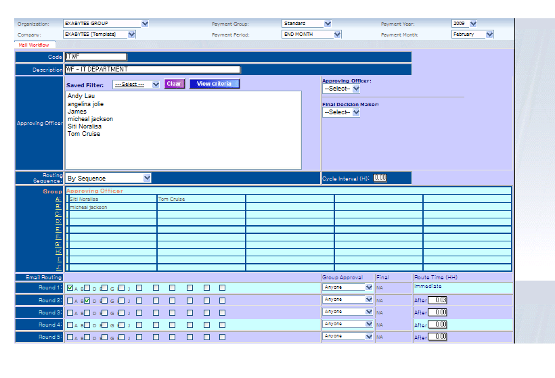
Task: Select Tom Cruise in approving officer list
Action: pyautogui.click(x=83, y=134)
